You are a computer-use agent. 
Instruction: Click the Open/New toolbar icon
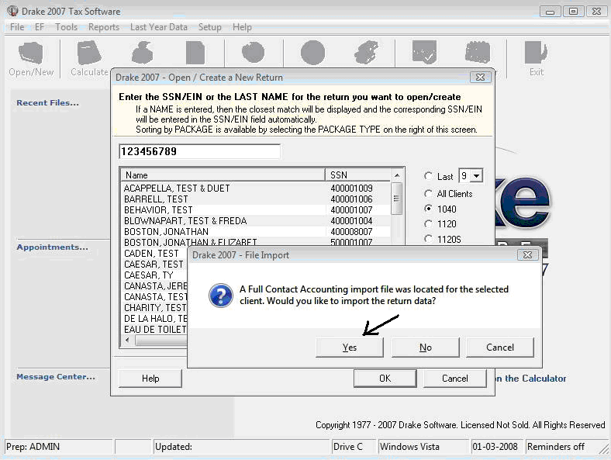point(31,53)
